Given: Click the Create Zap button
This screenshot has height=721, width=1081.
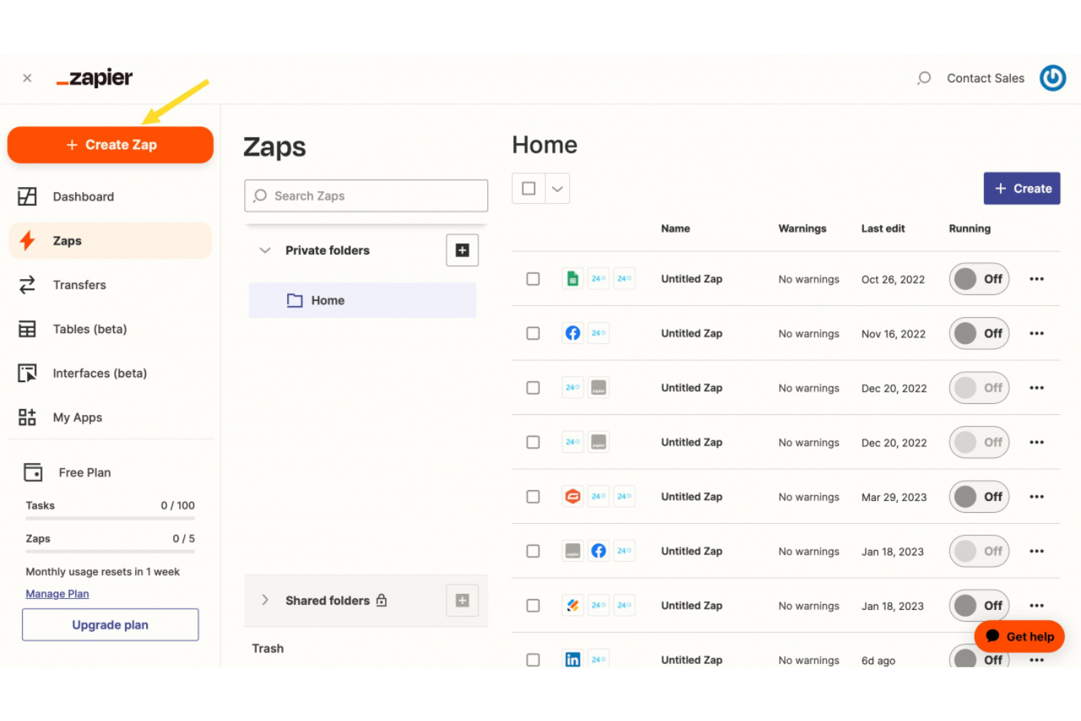Looking at the screenshot, I should pyautogui.click(x=110, y=145).
